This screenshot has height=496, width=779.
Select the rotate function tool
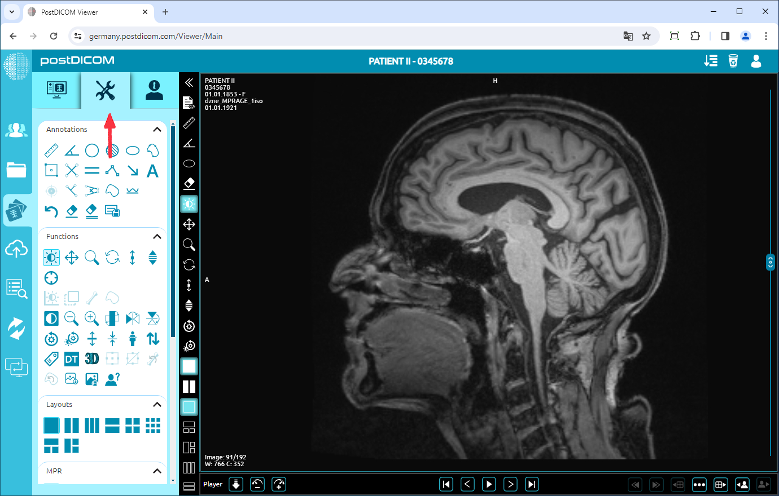click(112, 257)
